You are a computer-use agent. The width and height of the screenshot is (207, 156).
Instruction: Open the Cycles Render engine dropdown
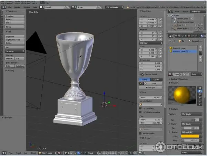tap(114, 7)
